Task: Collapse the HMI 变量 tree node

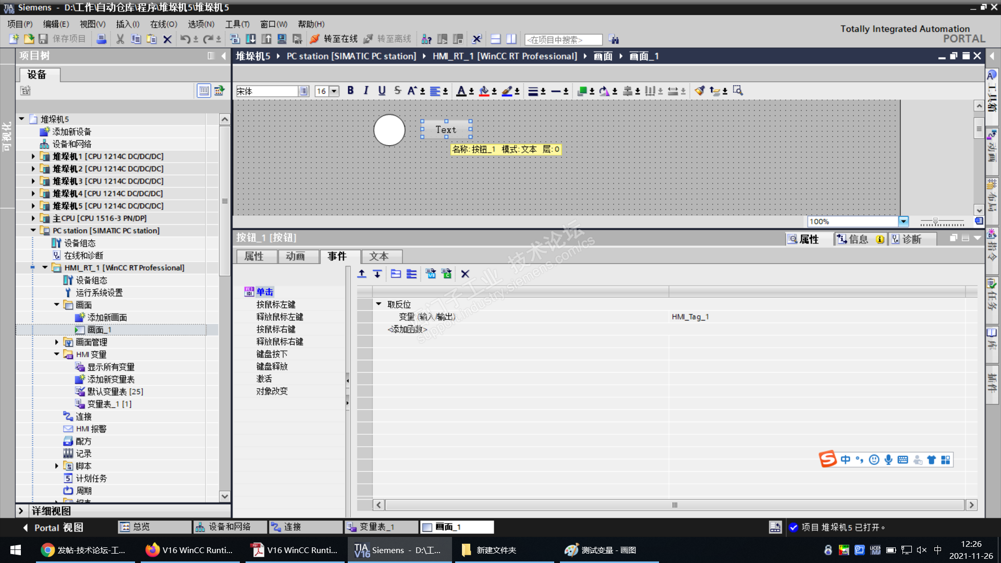Action: 57,354
